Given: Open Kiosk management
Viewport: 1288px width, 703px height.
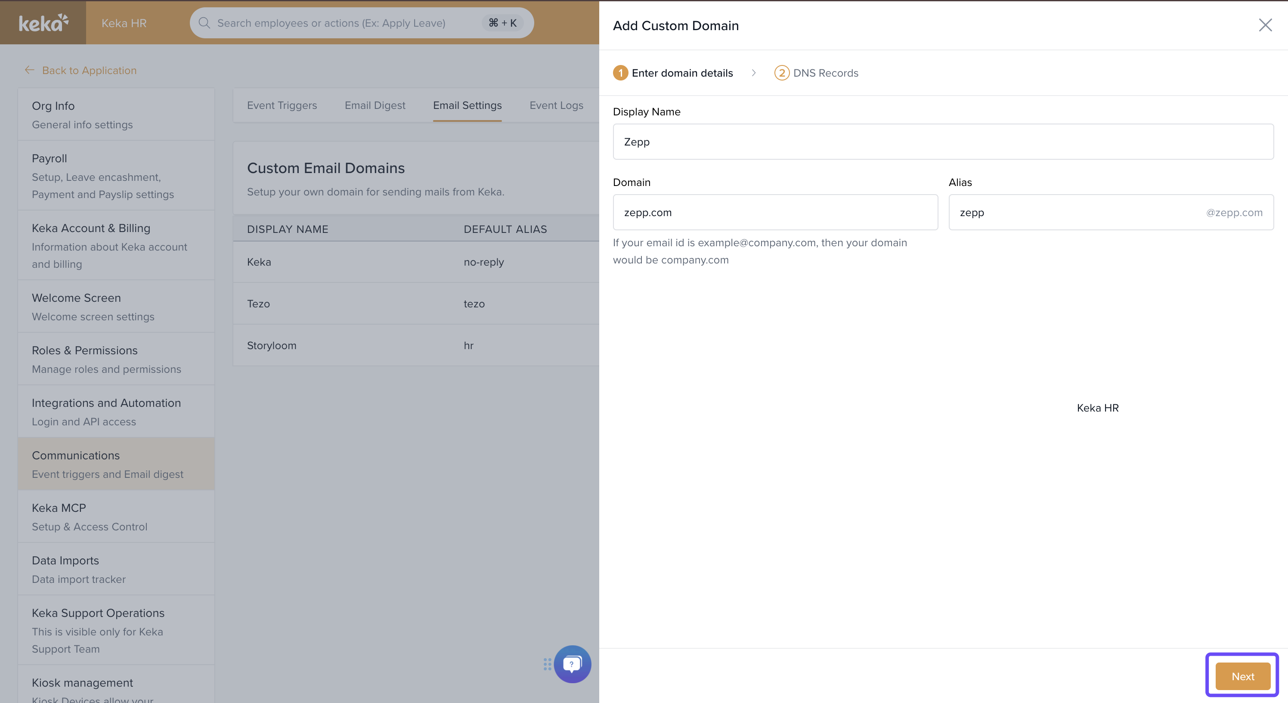Looking at the screenshot, I should click(x=116, y=684).
